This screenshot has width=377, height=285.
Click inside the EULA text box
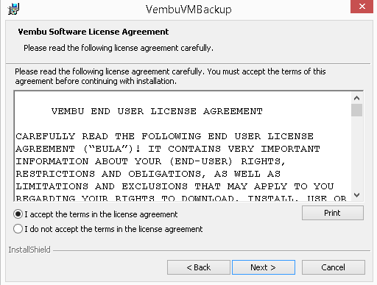click(x=183, y=147)
